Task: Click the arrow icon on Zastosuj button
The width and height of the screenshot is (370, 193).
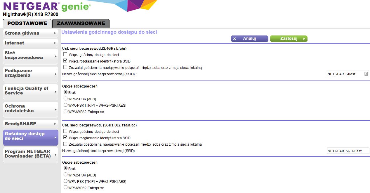Action: [304, 39]
